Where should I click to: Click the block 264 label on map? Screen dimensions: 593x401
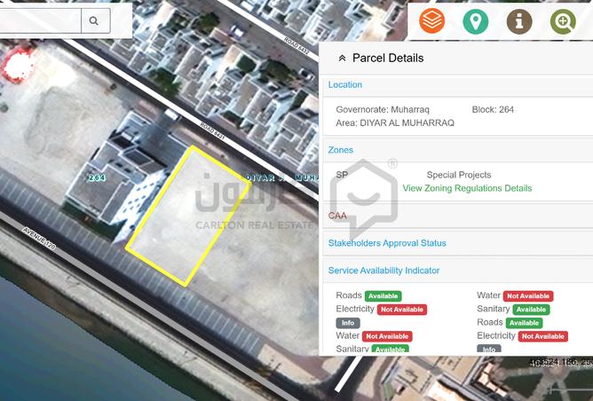click(97, 177)
